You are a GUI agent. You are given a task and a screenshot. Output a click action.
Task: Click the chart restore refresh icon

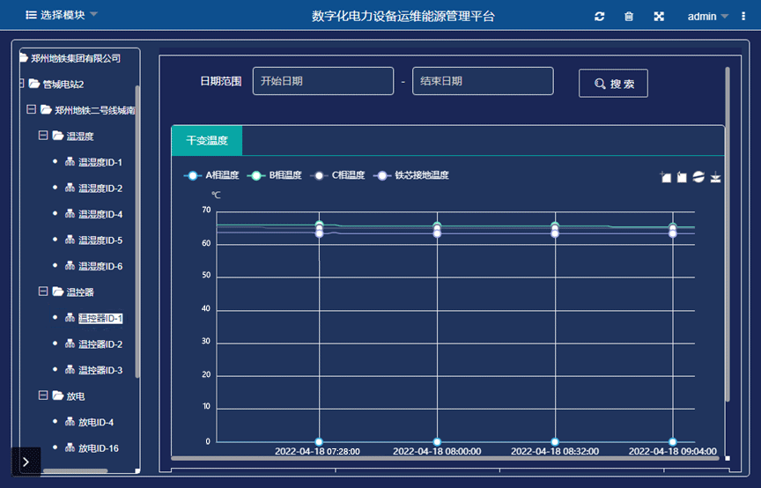click(x=698, y=177)
